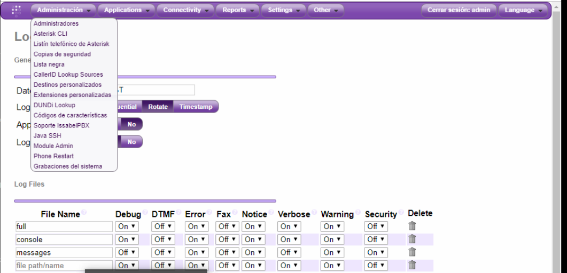Open Debug dropdown for the full log file
Viewport: 567px width, 273px height.
(127, 227)
